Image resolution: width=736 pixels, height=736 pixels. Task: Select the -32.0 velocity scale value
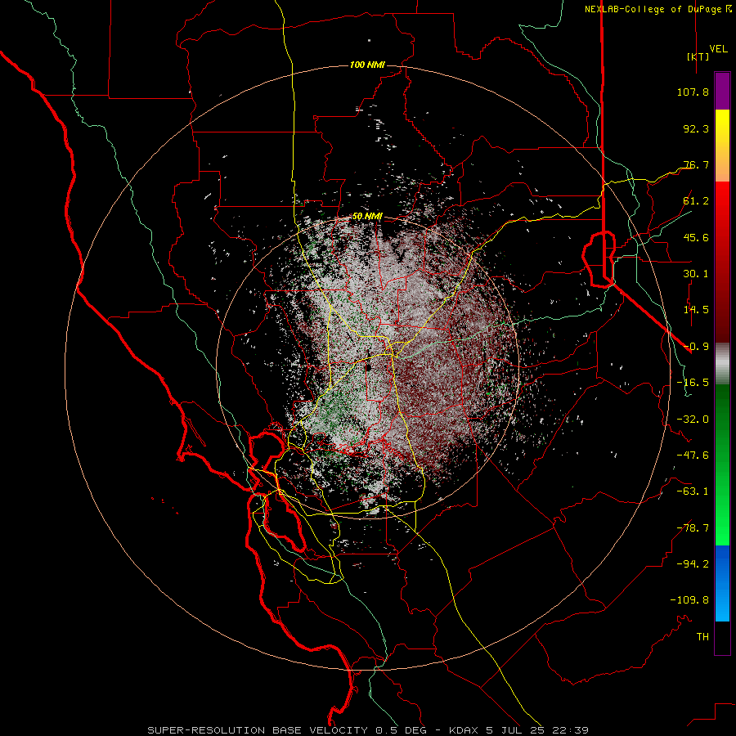693,419
